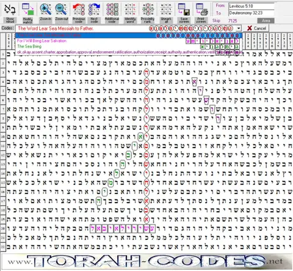
Task: Click the Print screen printer icon
Action: click(201, 9)
